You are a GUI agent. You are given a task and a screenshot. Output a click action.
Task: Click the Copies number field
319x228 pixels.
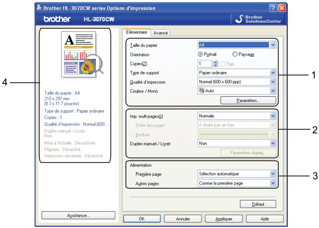pyautogui.click(x=205, y=64)
